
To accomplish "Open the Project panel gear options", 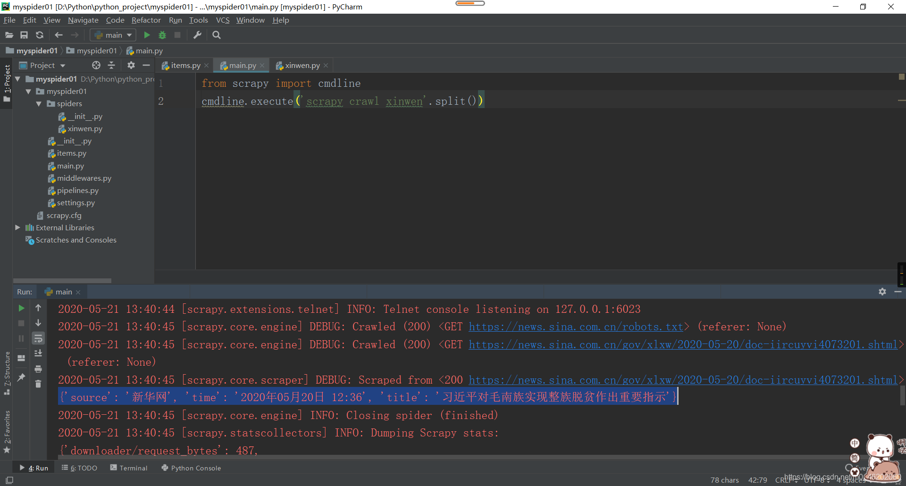I will tap(131, 65).
